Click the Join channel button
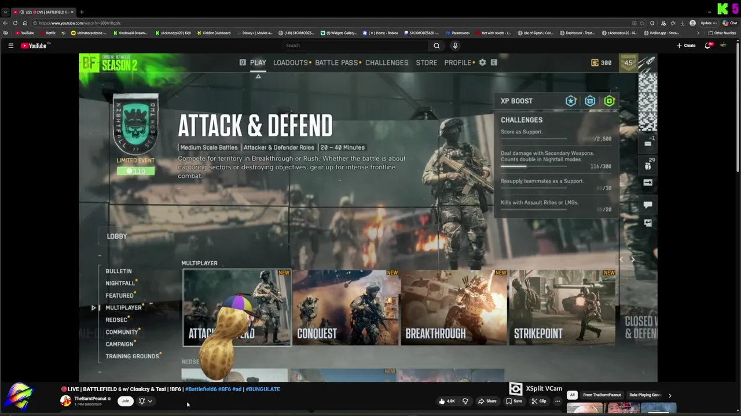 click(125, 401)
